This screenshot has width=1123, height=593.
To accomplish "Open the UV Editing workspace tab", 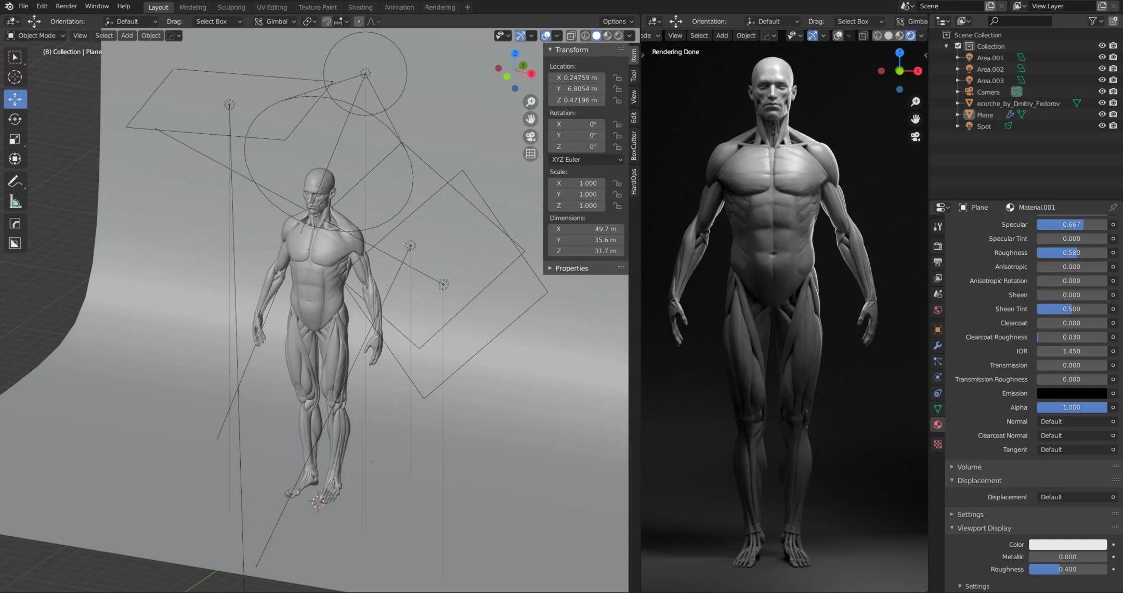I will point(272,7).
